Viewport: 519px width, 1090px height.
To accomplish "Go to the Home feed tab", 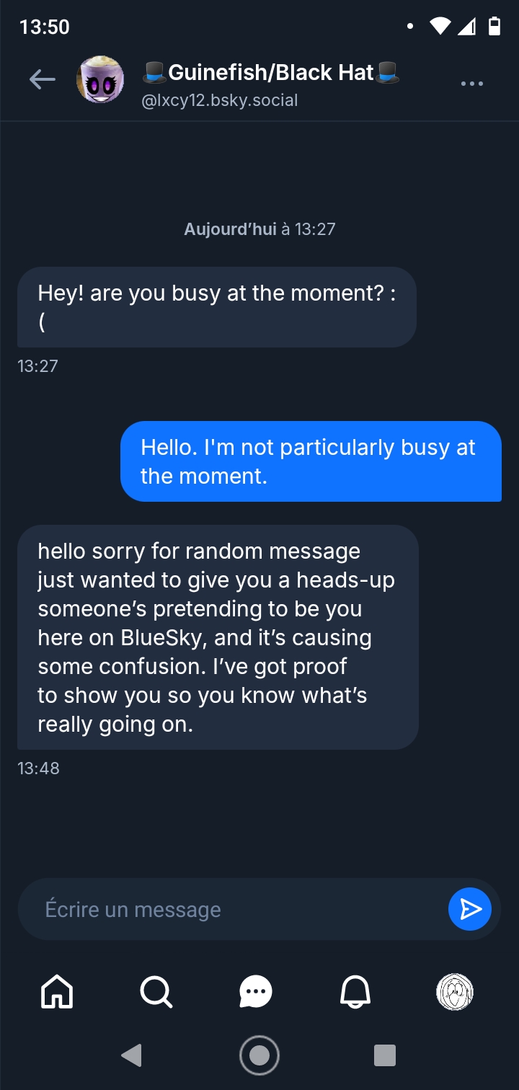I will (x=58, y=992).
